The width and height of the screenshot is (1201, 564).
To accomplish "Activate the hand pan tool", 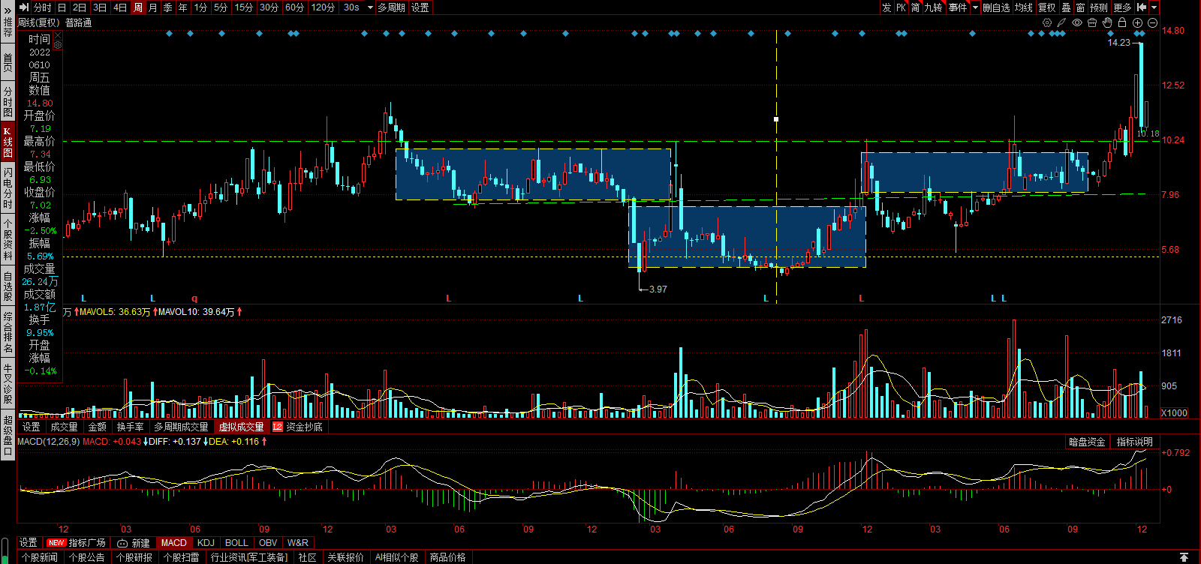I will [1107, 22].
